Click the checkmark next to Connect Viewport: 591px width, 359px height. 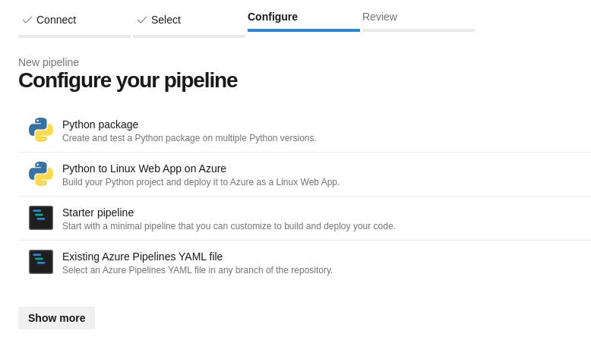click(x=27, y=20)
